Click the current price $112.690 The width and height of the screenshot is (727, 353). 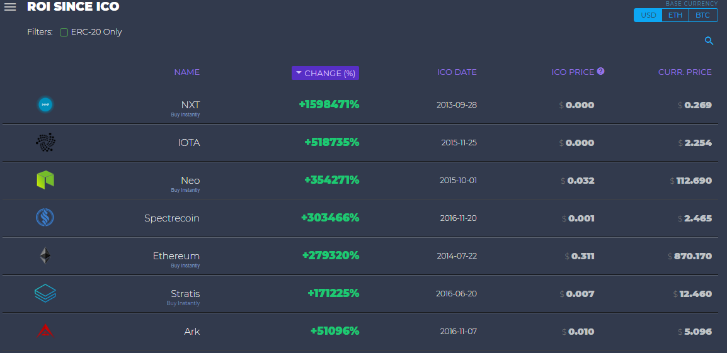691,181
